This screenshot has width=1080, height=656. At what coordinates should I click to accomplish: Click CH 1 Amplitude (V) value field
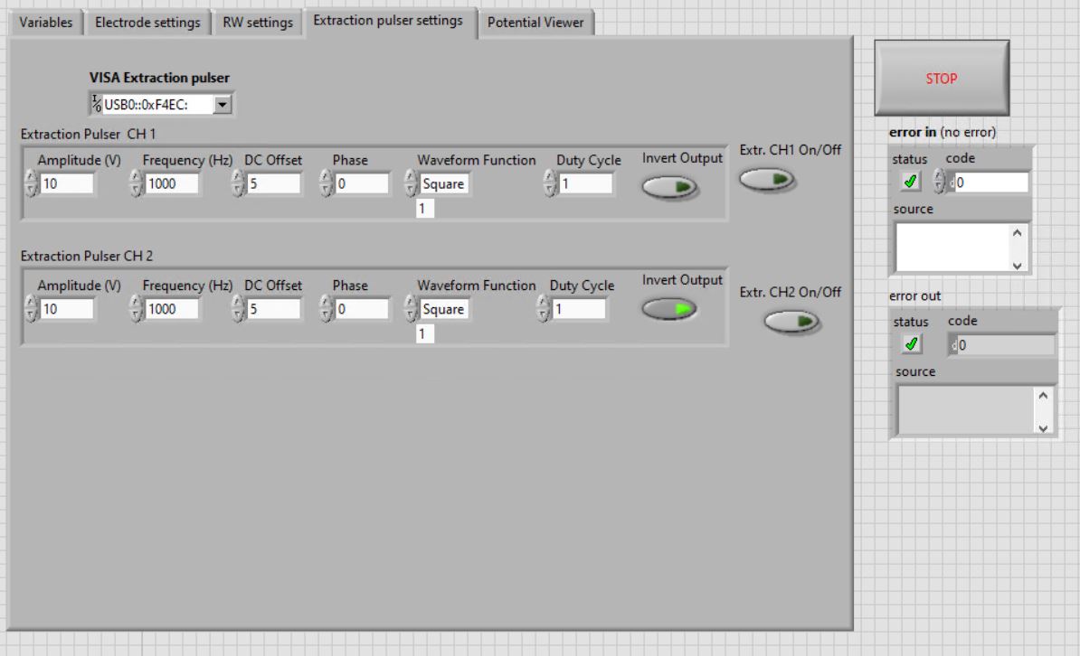click(x=66, y=183)
